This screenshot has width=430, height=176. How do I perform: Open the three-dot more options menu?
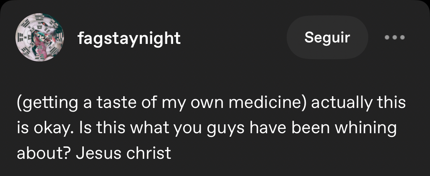tap(394, 37)
